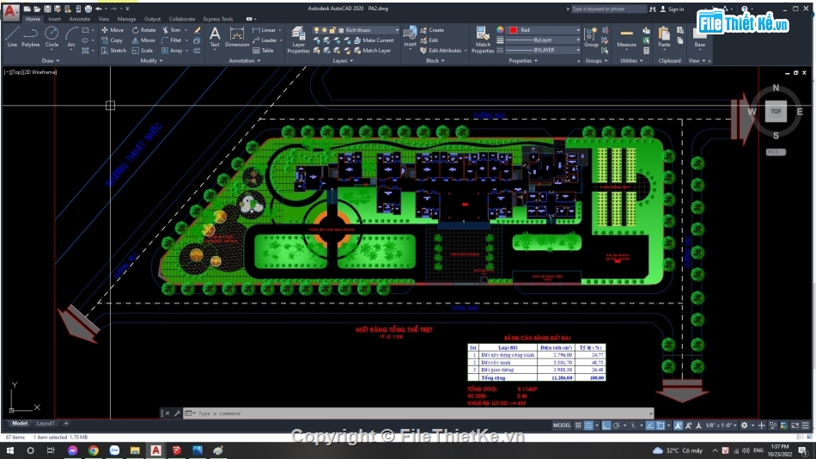Click Sign In
The width and height of the screenshot is (816, 459).
pos(673,9)
